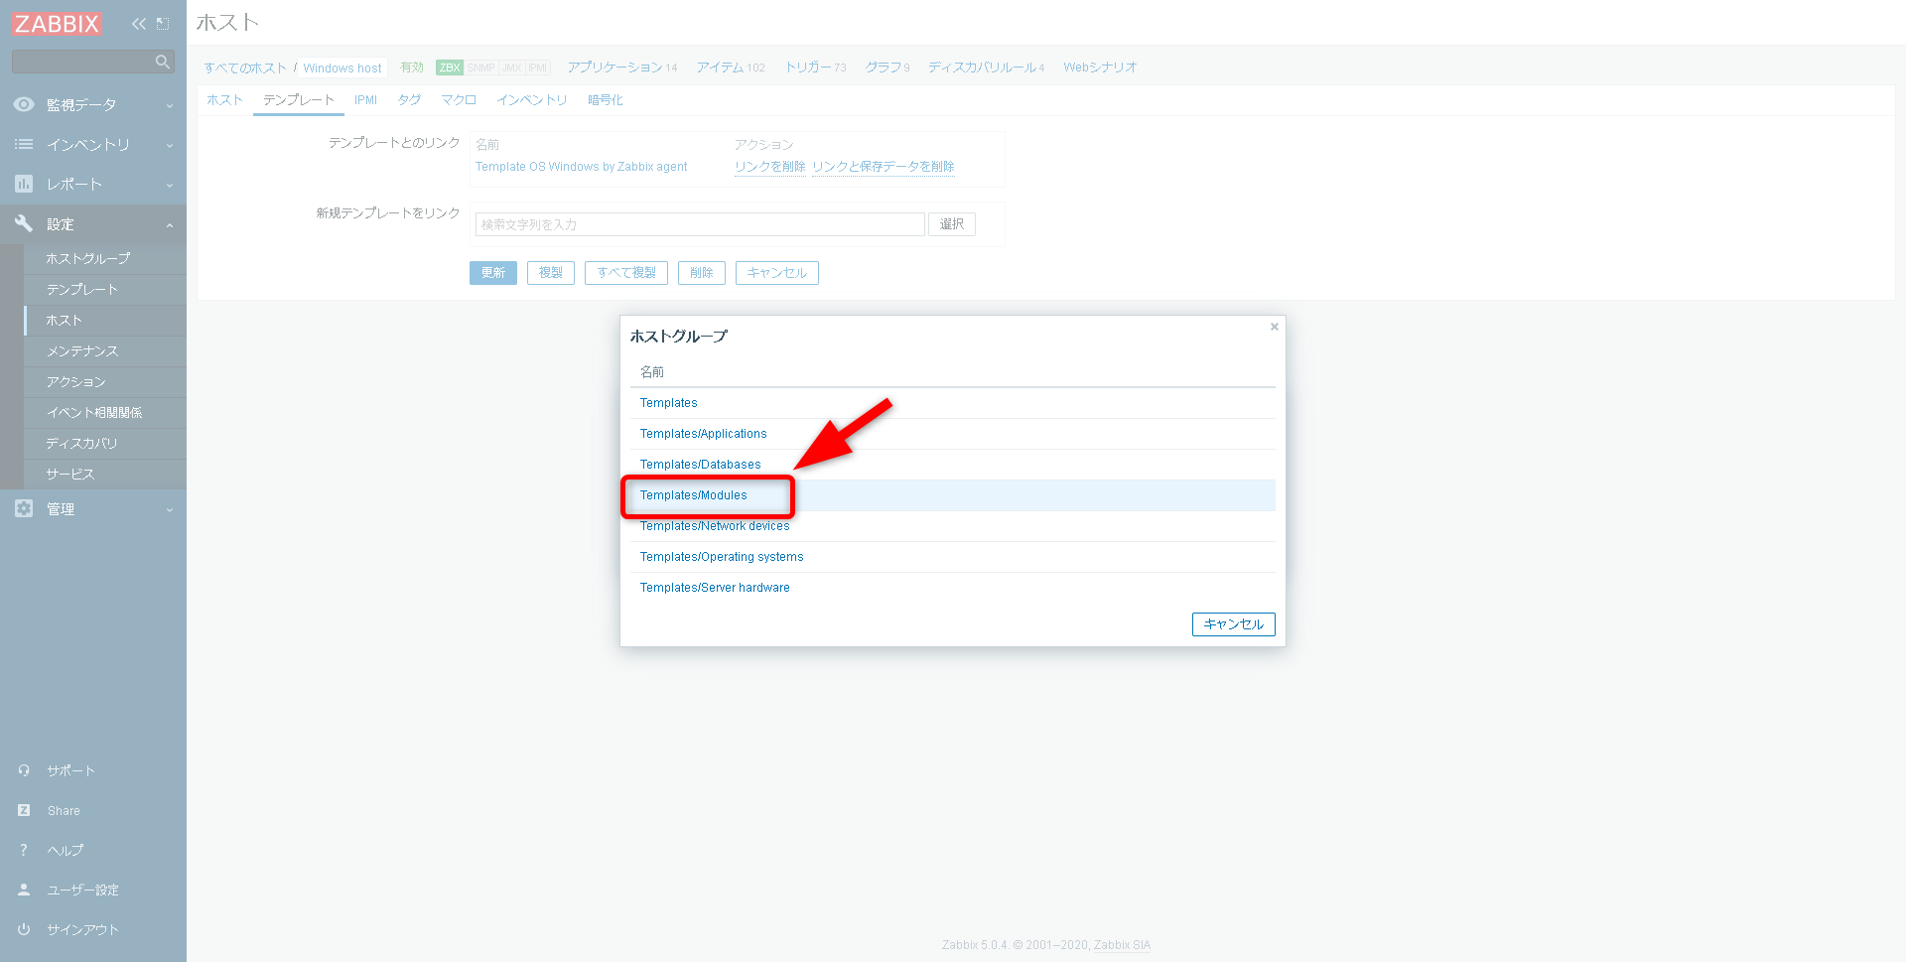Click the gear icon for 管理
The image size is (1906, 962).
point(24,508)
